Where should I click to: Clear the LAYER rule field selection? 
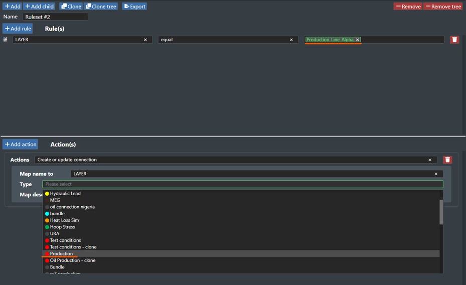tap(145, 40)
